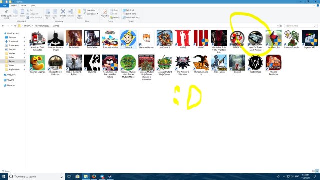Open the Store icon in taskbar
This screenshot has height=180, width=320.
click(77, 176)
